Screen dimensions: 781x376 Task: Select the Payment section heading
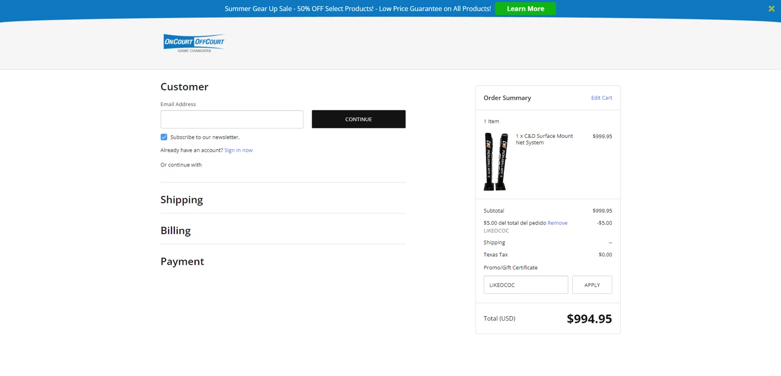pos(182,262)
